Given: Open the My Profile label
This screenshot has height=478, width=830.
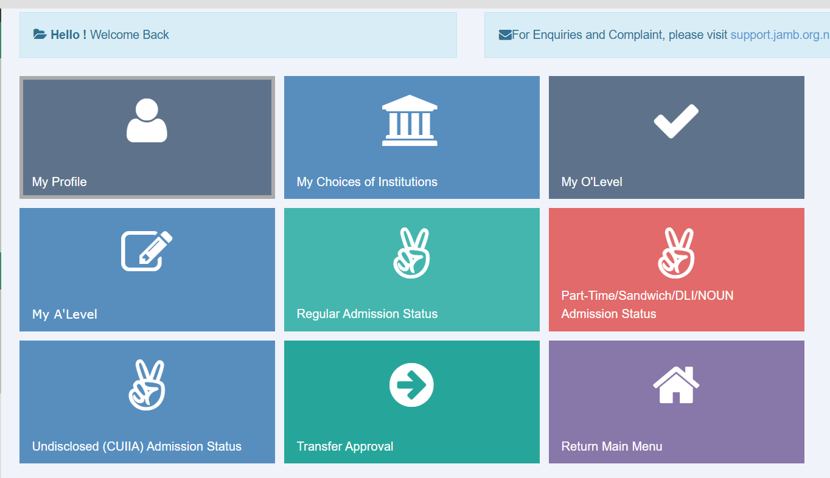Looking at the screenshot, I should coord(60,182).
